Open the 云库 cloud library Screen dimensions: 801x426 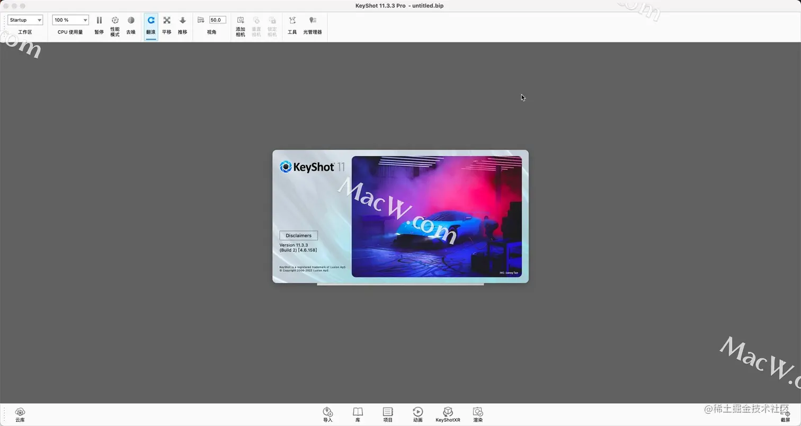20,415
